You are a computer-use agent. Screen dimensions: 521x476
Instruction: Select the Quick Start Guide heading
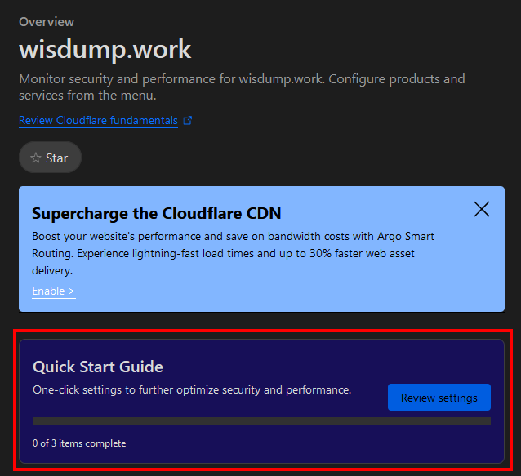pyautogui.click(x=98, y=367)
